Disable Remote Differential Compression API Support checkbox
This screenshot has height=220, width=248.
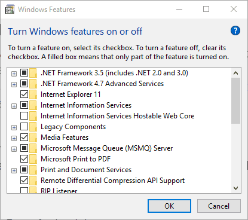24,180
